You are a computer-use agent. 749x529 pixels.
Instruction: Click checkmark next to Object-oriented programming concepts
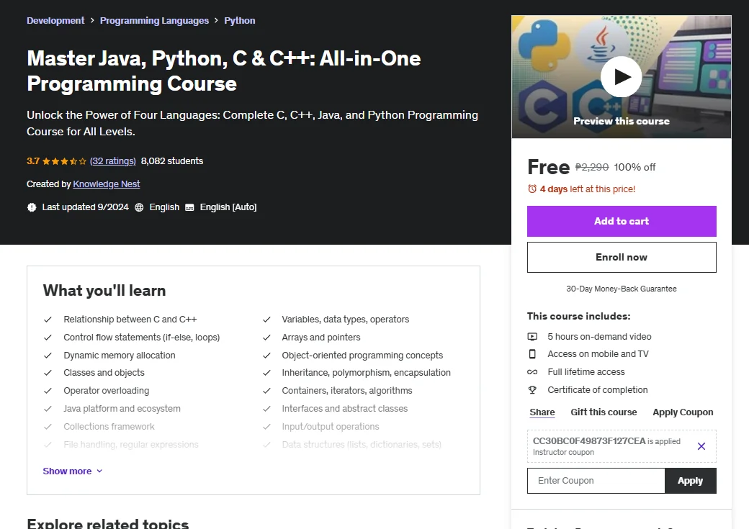(266, 356)
